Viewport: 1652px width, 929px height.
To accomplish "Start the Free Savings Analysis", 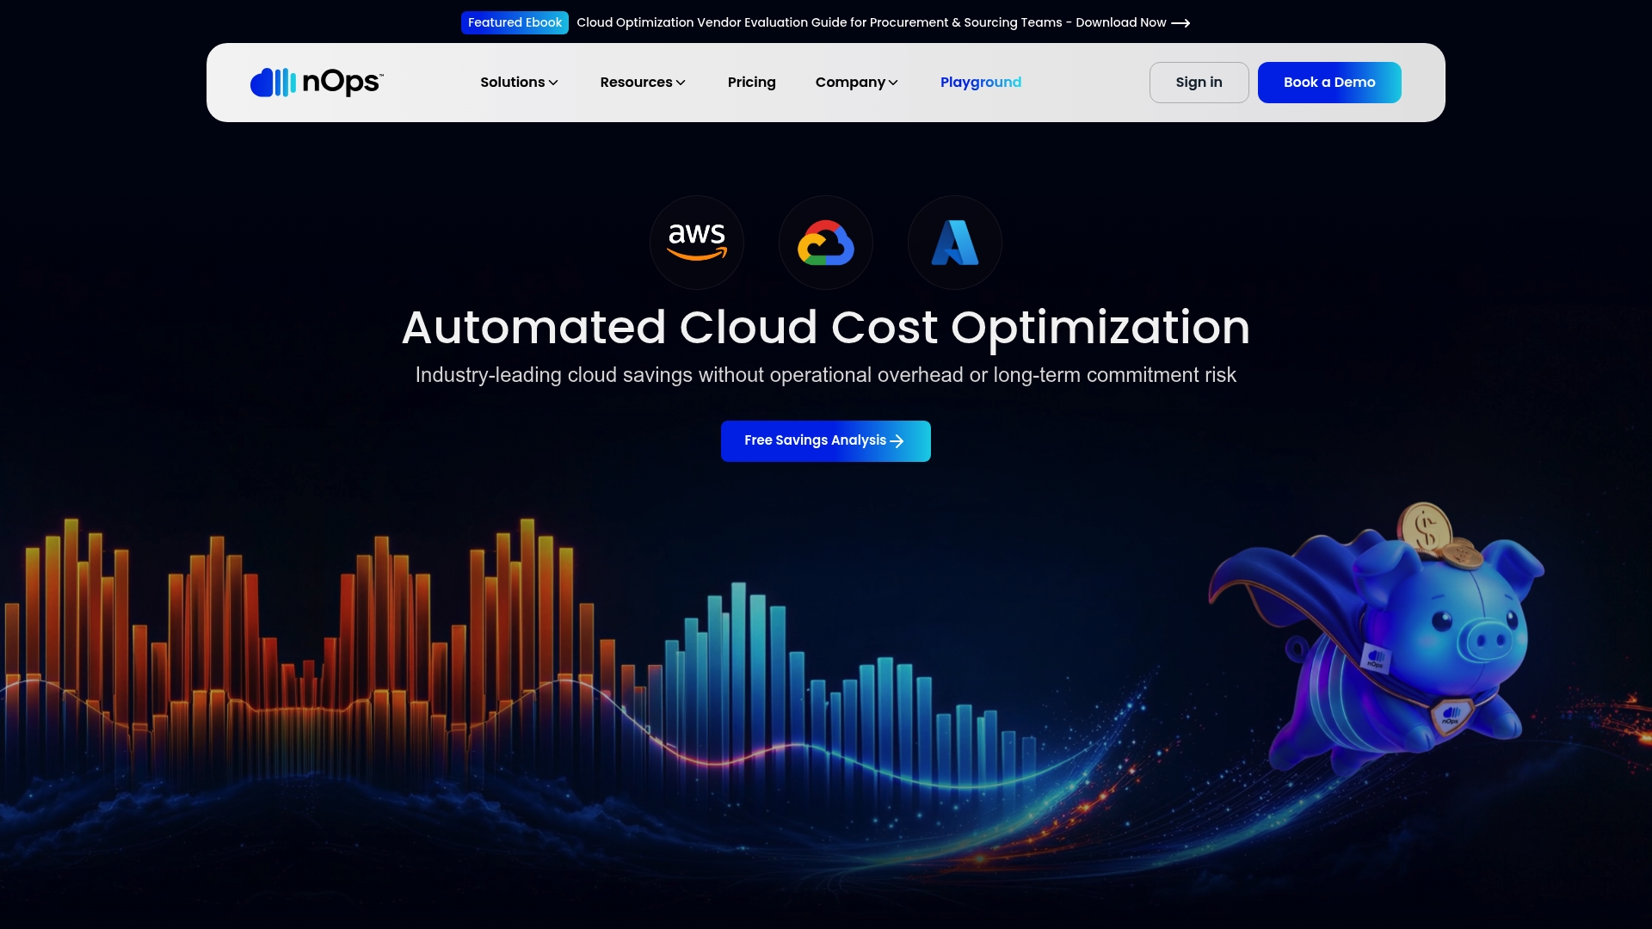I will (826, 441).
